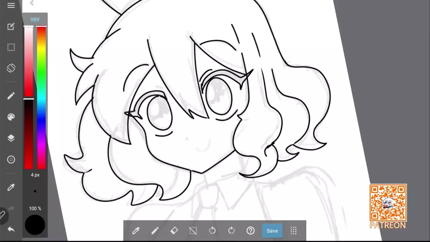Click the edit canvas icon in the sidebar
Viewport: 430px width, 242px height.
pos(11,27)
